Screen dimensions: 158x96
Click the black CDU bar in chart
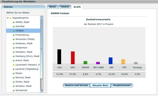[x=59, y=57]
